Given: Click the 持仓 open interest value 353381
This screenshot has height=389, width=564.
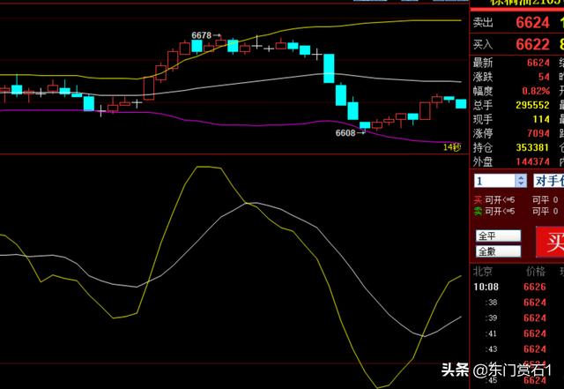Looking at the screenshot, I should click(x=524, y=147).
